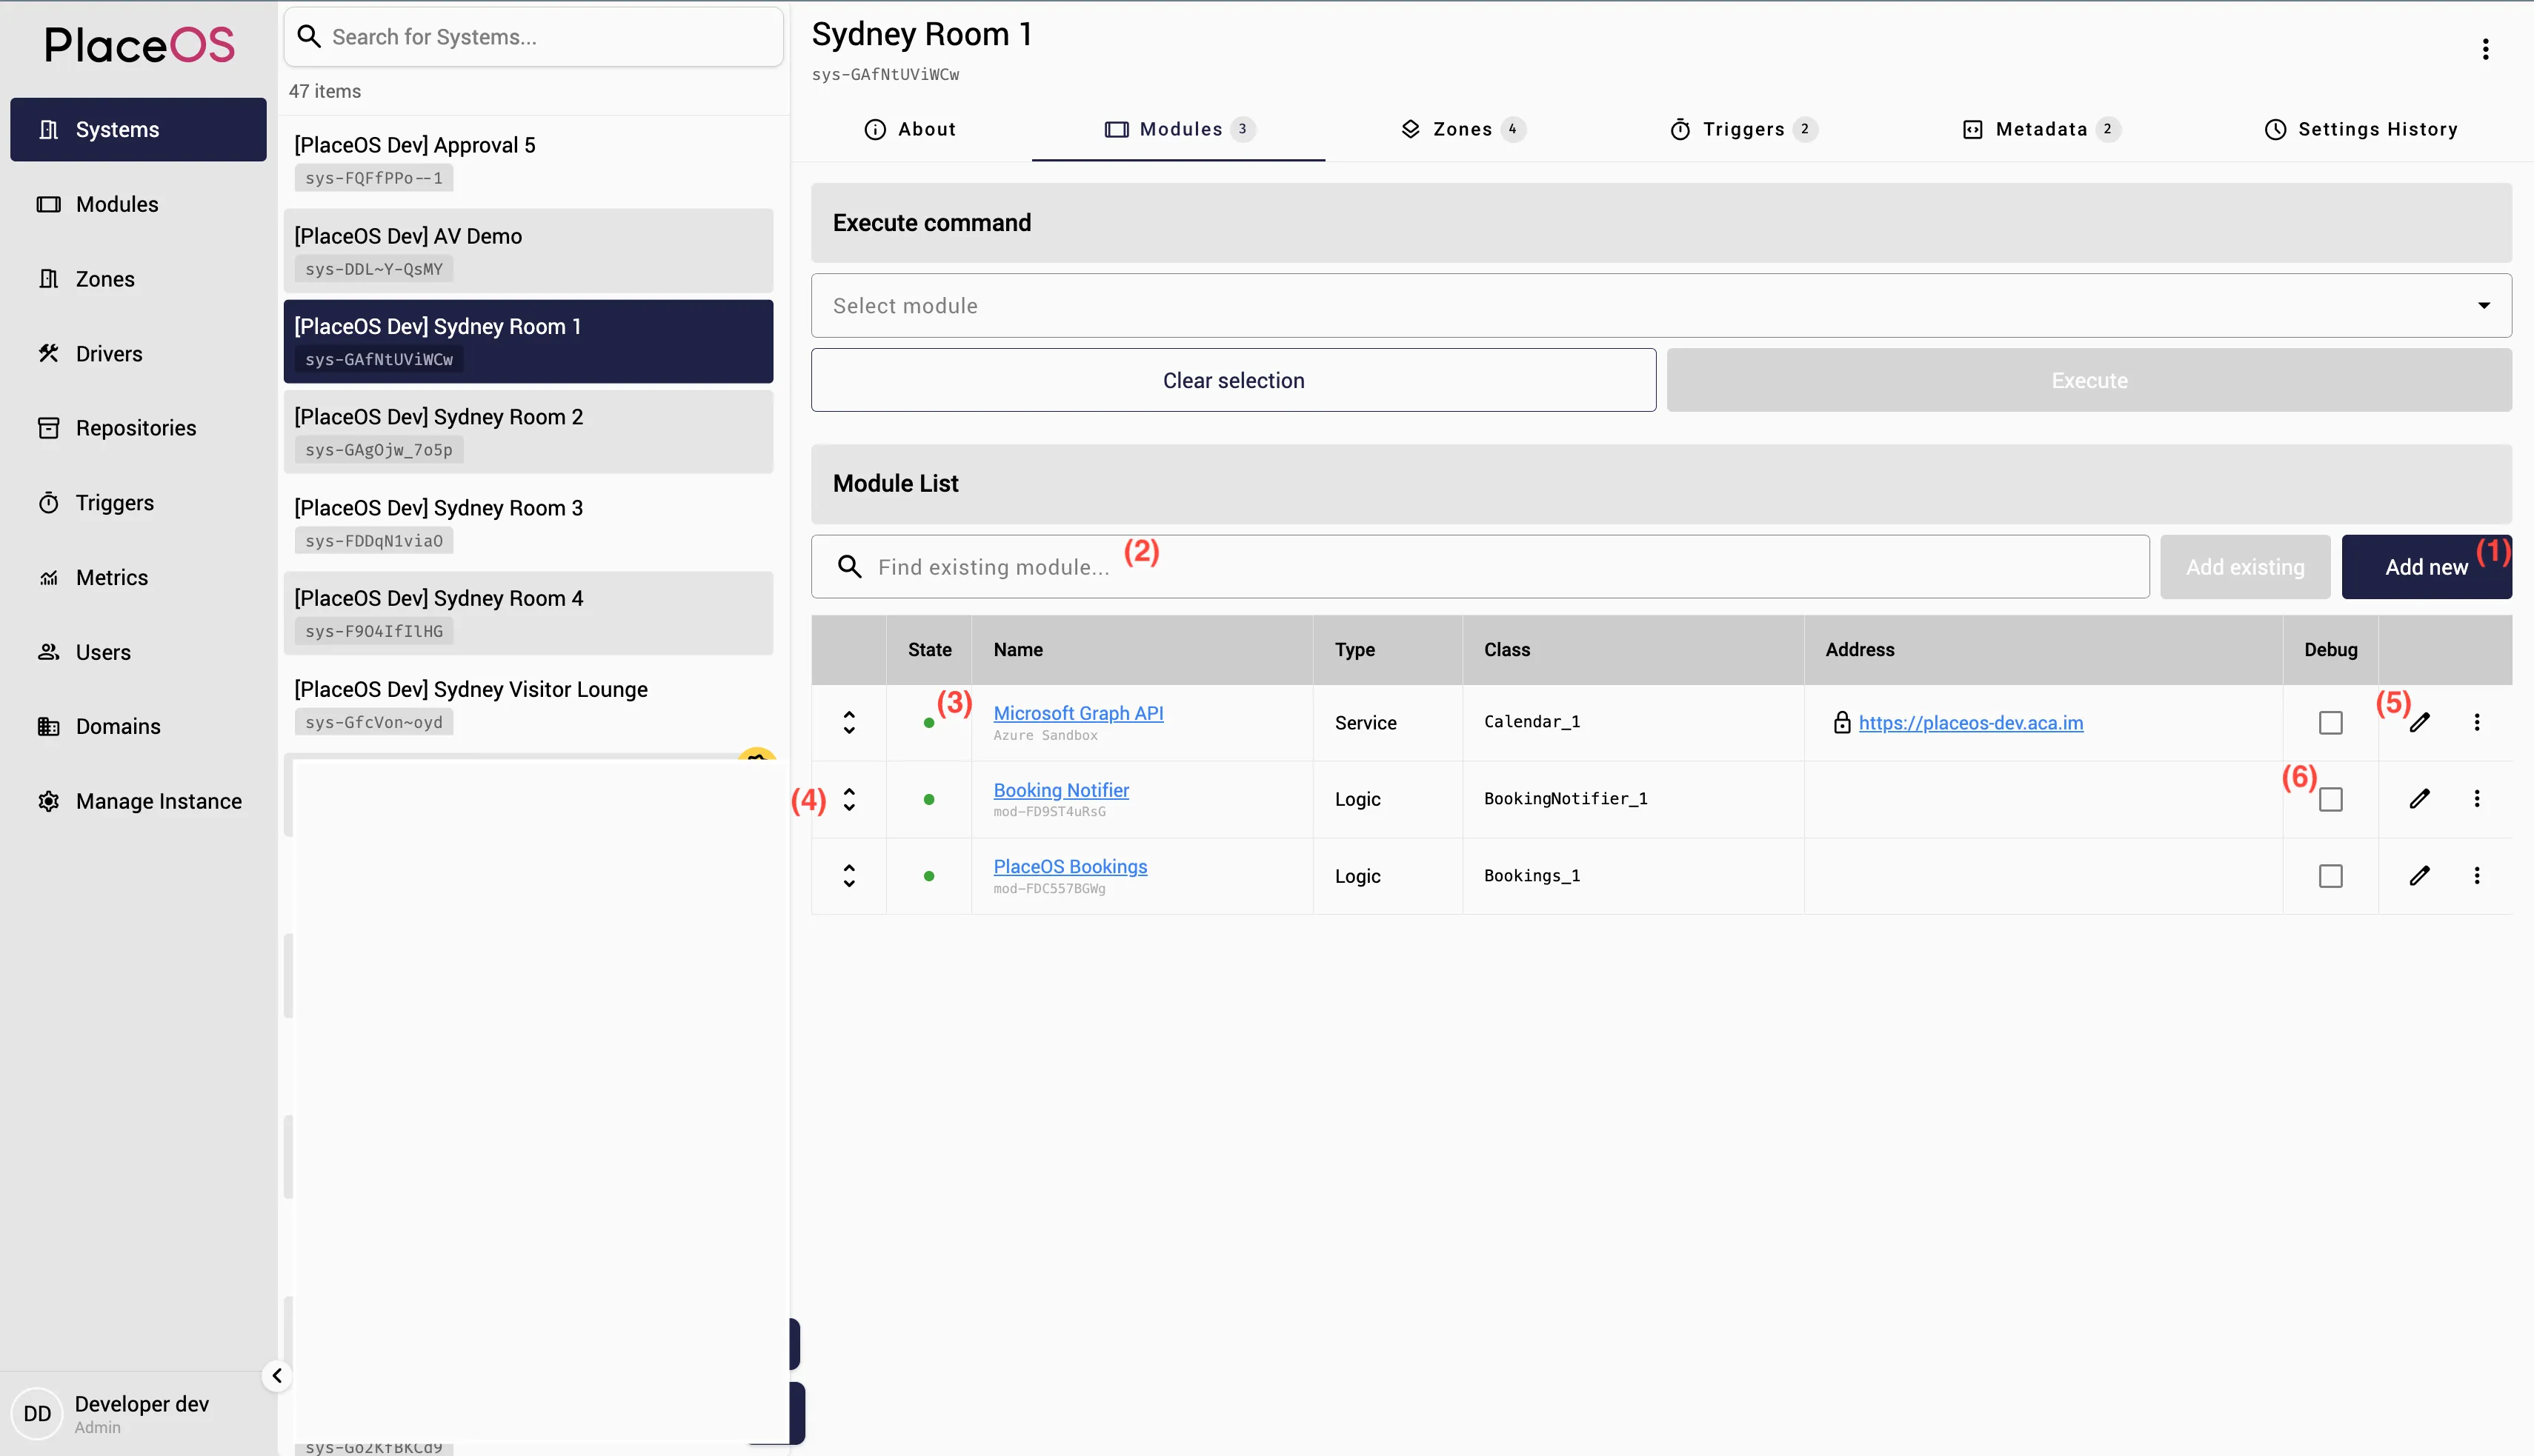Click reorder arrows on Microsoft Graph API row
The image size is (2534, 1456).
click(848, 722)
